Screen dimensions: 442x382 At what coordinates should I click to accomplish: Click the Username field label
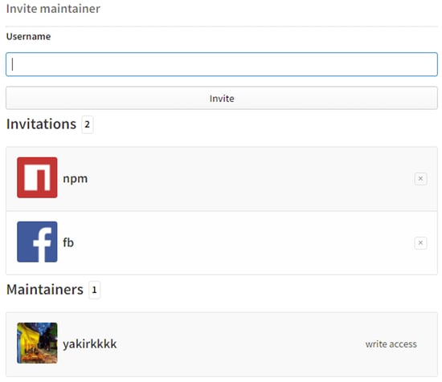[28, 36]
